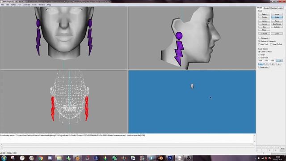The width and height of the screenshot is (286, 161).
Task: Click the white cube icon in taskbar
Action: [x=179, y=158]
